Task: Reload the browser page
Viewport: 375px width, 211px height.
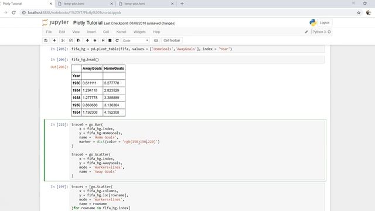Action: pyautogui.click(x=13, y=13)
